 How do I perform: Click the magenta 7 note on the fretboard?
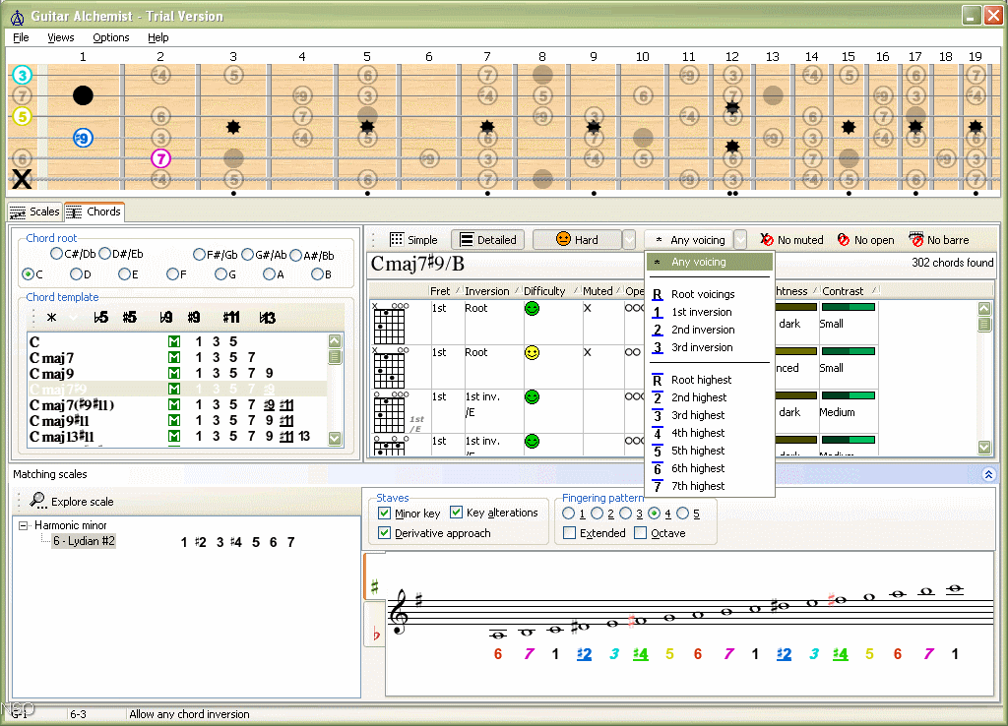click(x=160, y=158)
